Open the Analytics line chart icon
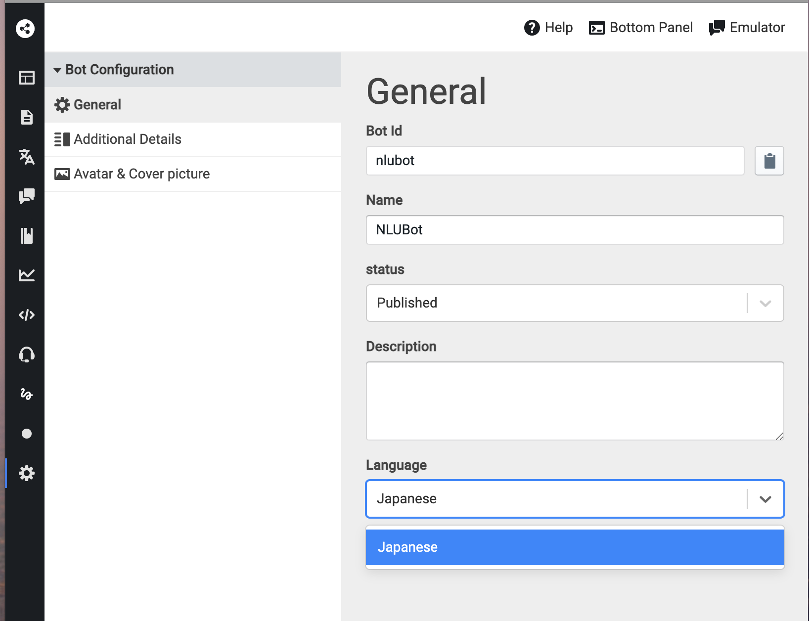The width and height of the screenshot is (809, 621). click(x=27, y=275)
